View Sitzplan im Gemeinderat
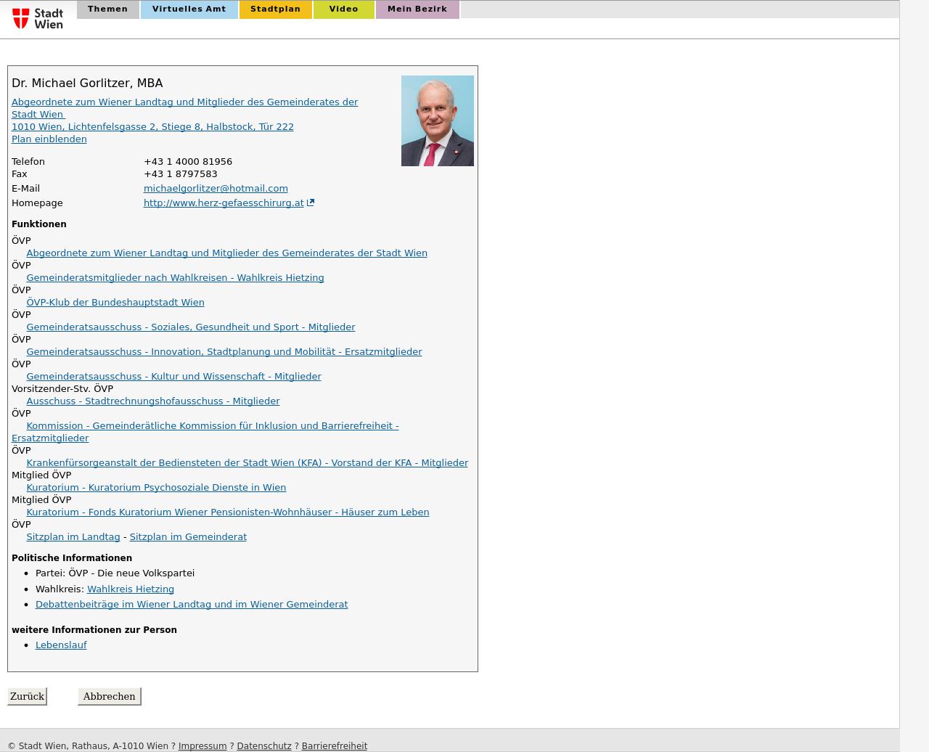 187,537
